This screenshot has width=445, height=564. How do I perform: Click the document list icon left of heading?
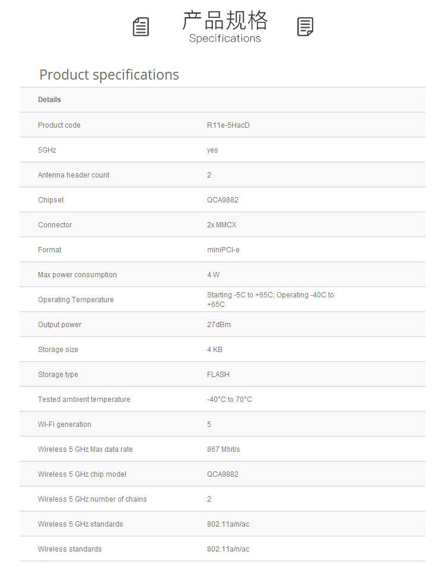141,27
